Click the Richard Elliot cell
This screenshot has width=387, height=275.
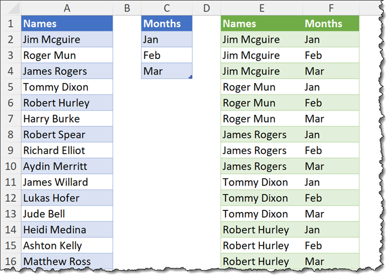point(67,150)
